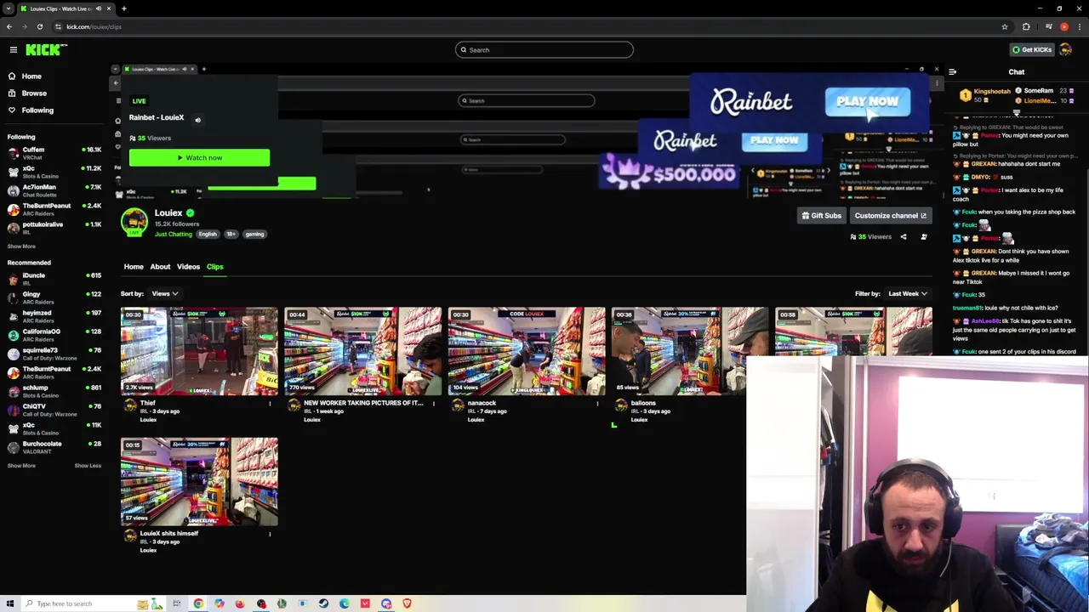Open recommended channel Gingy

(54, 297)
